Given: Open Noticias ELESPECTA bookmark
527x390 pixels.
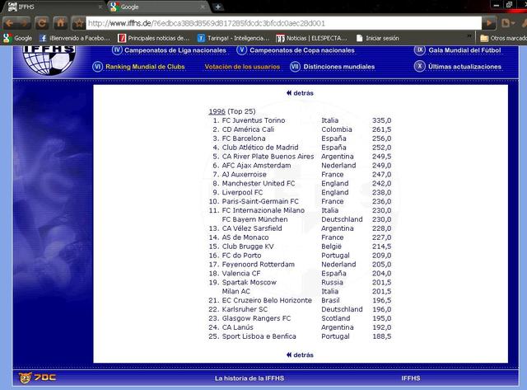Looking at the screenshot, I should point(311,38).
